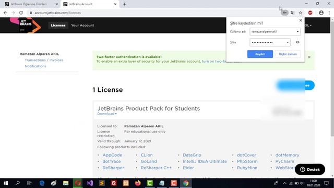Open the Chrome three-dot menu
This screenshot has height=188, width=334.
point(329,13)
